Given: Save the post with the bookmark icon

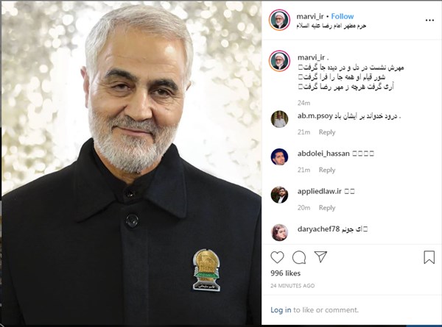Looking at the screenshot, I should pos(429,257).
